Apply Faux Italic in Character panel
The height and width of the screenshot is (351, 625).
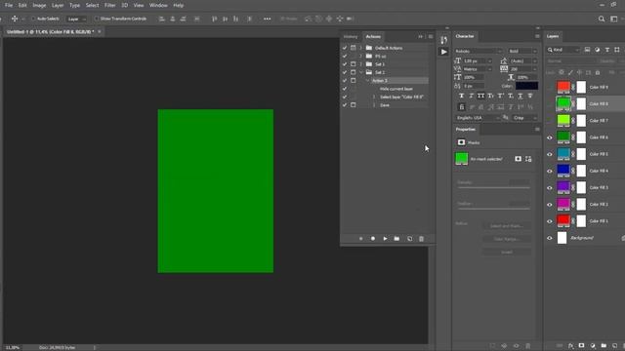tap(471, 96)
